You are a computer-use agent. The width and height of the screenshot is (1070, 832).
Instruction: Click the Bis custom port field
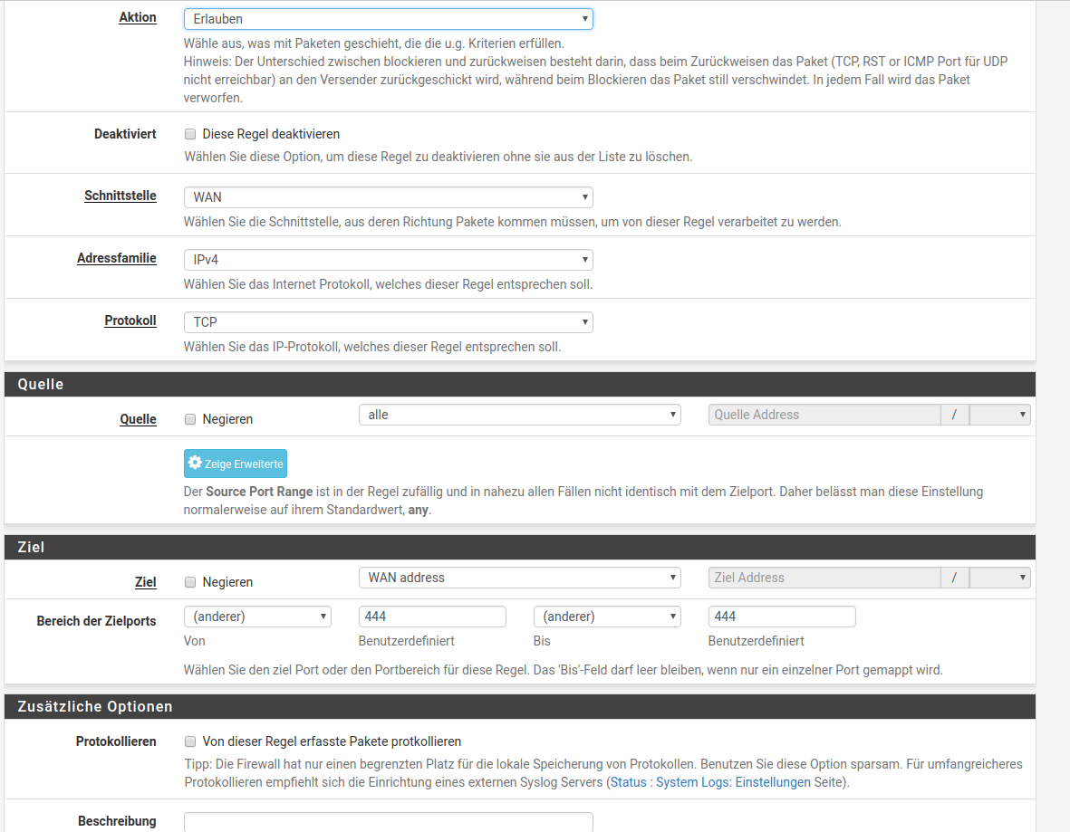pos(782,617)
